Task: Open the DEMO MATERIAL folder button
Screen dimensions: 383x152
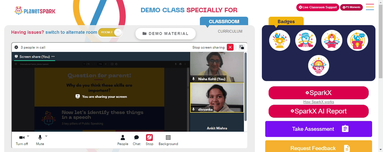Action: 165,34
